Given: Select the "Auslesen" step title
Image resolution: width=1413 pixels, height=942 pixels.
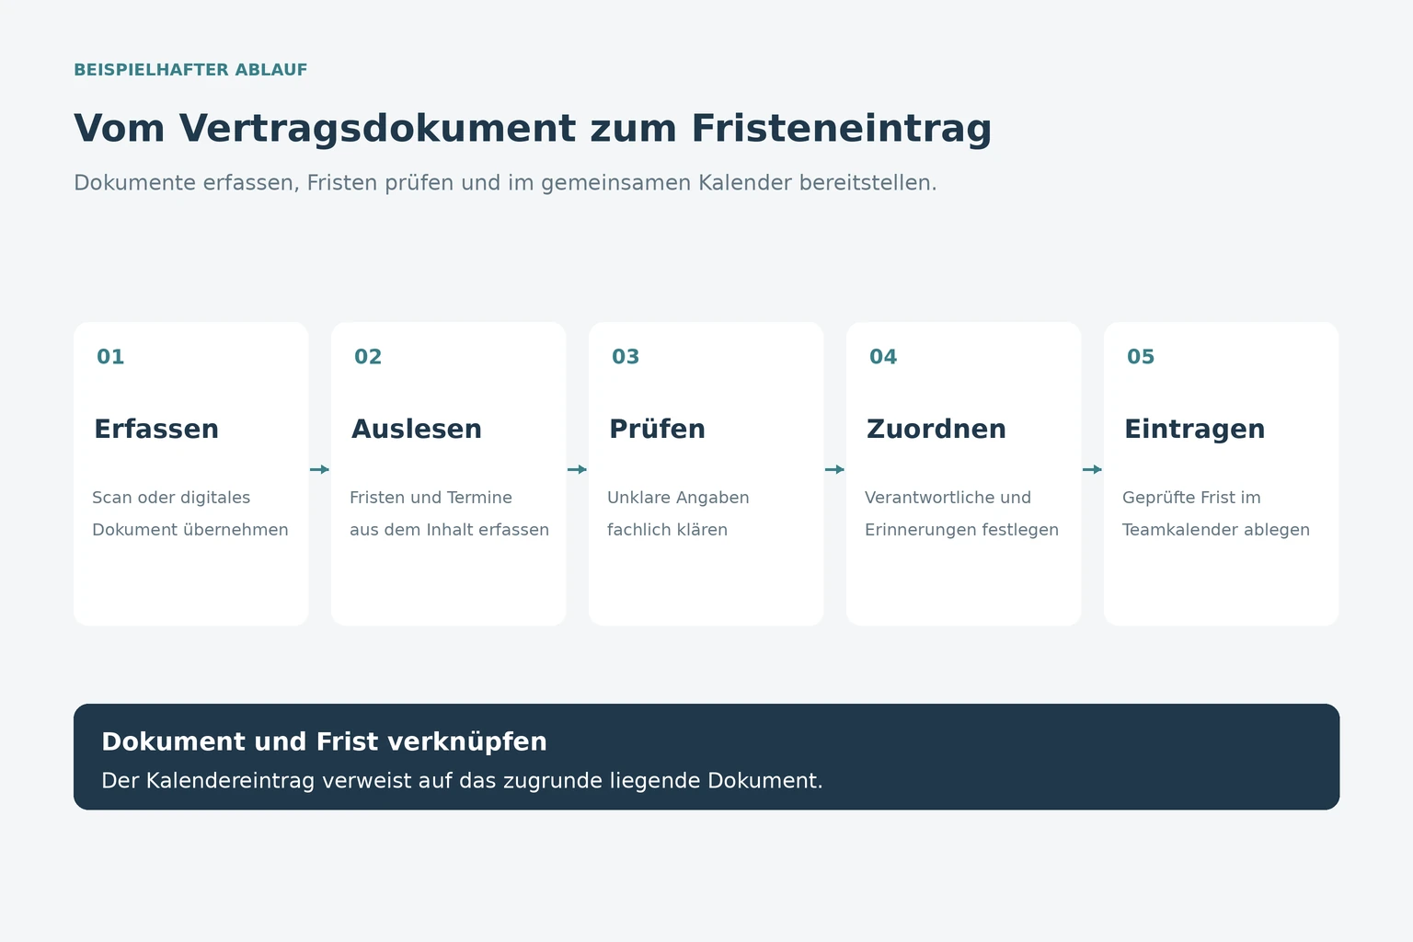Looking at the screenshot, I should (417, 429).
